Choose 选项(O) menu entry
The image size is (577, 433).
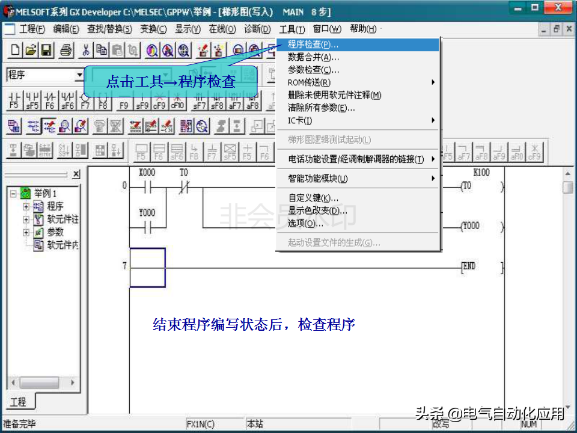(357, 223)
